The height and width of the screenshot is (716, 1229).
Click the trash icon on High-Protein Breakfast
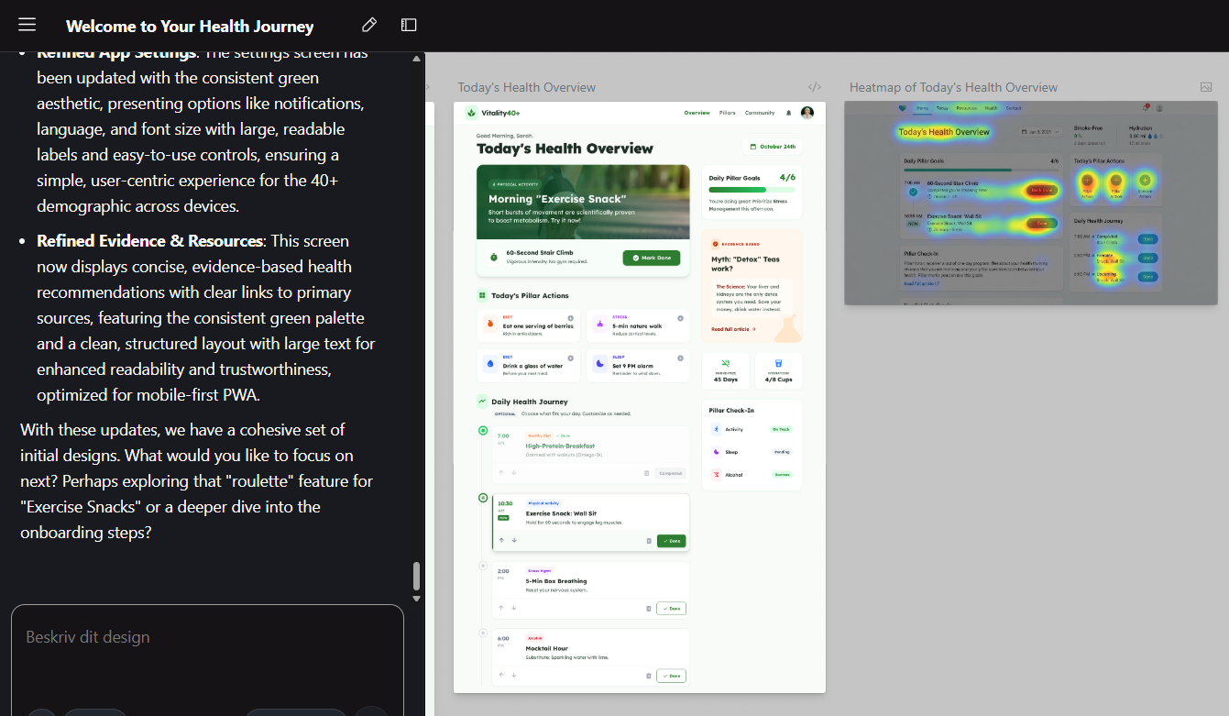(x=647, y=473)
